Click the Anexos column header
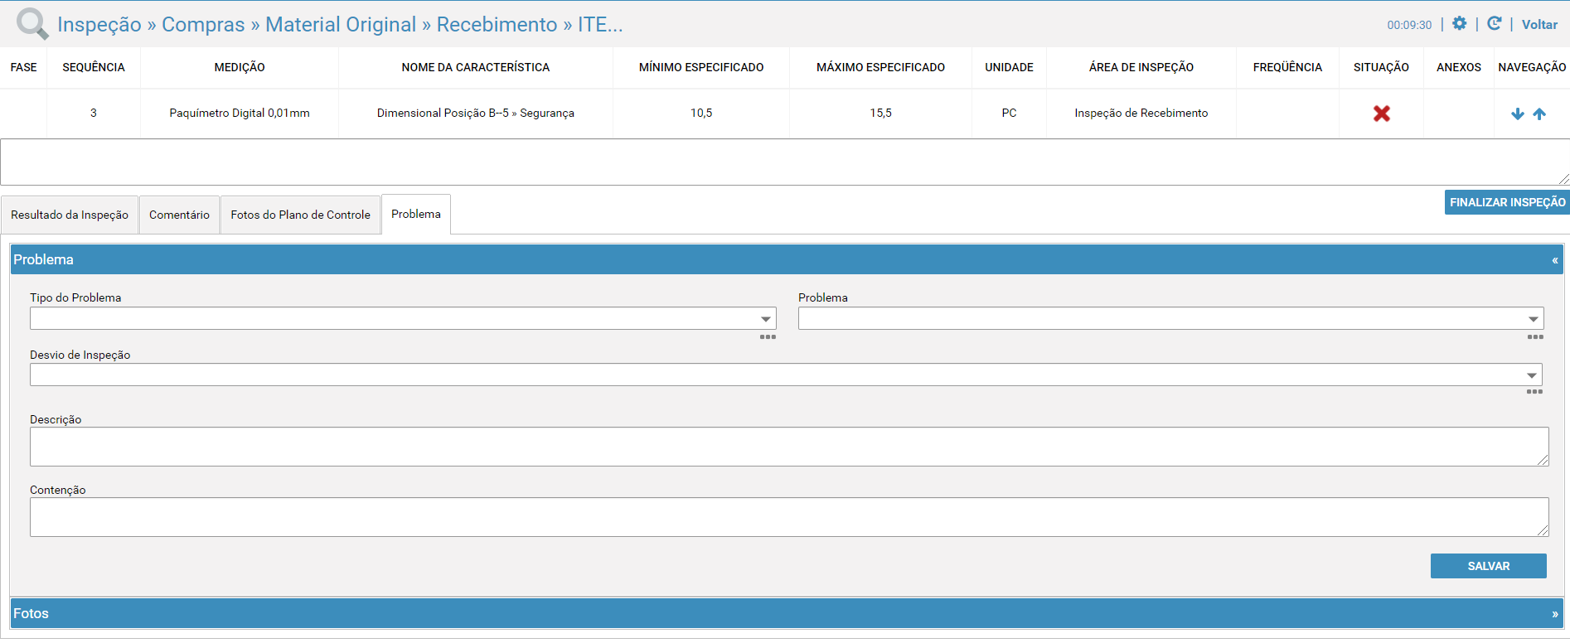Screen dimensions: 1570x643 tap(1459, 67)
